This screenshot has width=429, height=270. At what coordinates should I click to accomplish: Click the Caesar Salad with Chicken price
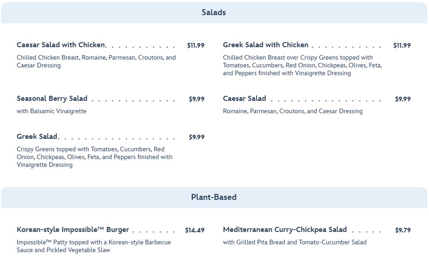[196, 45]
